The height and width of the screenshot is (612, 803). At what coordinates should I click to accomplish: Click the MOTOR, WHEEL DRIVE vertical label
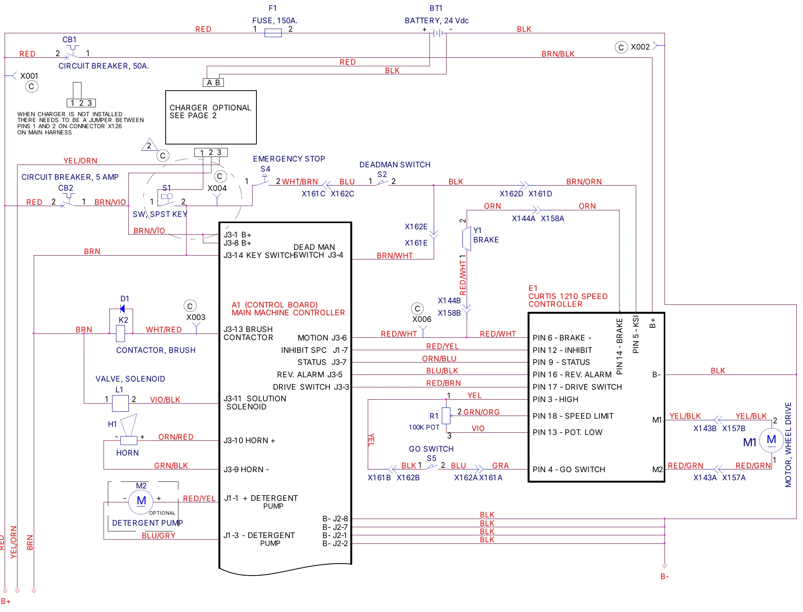click(x=788, y=445)
